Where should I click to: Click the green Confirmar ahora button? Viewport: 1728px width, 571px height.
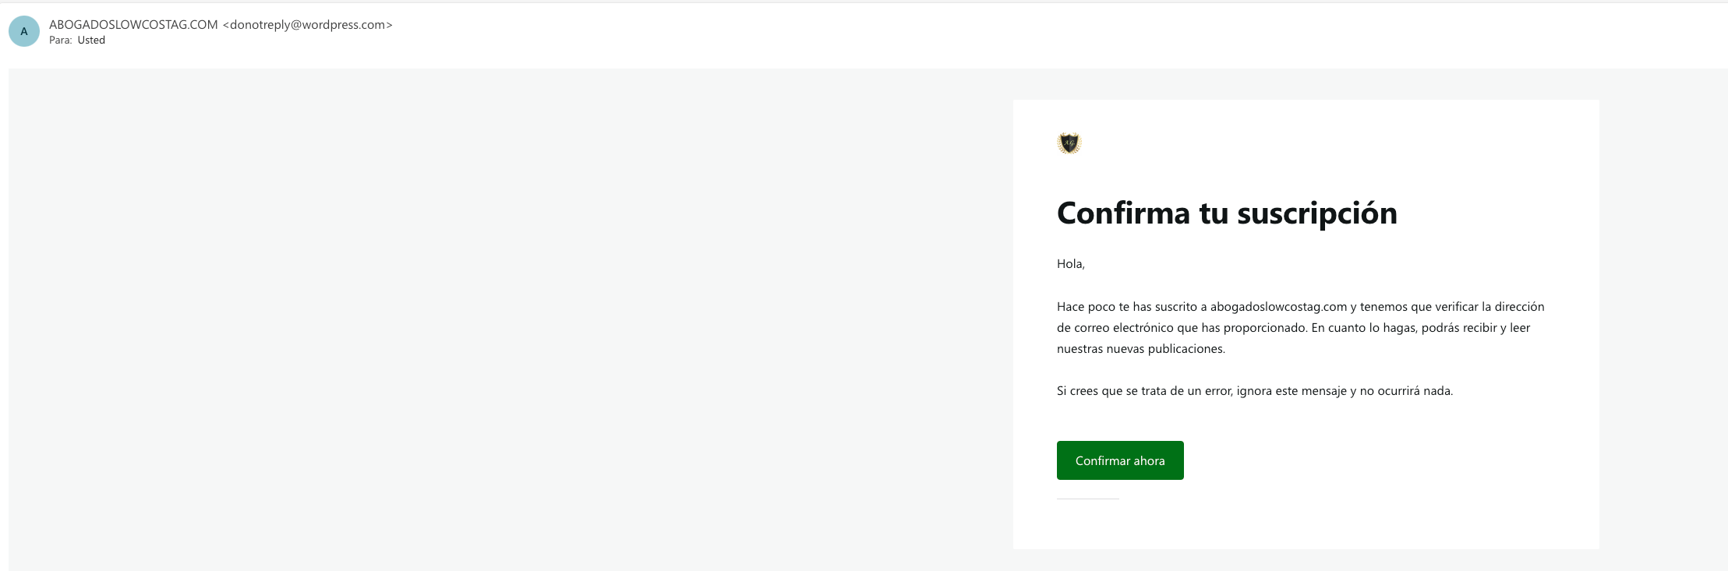(1120, 460)
